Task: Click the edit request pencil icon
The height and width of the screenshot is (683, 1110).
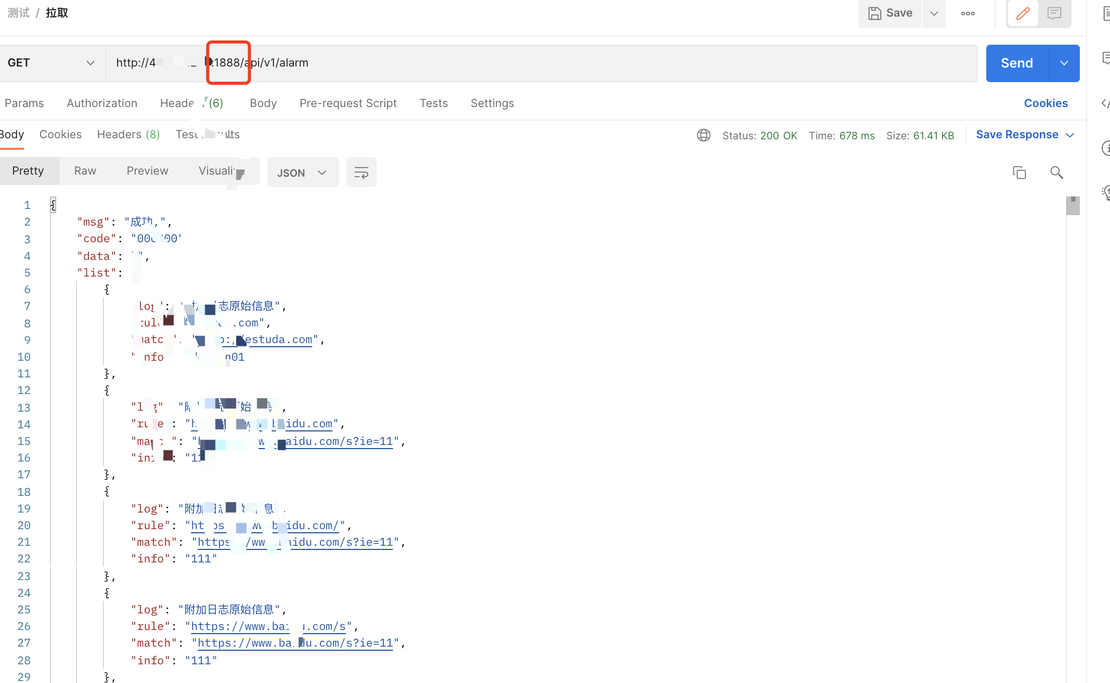Action: pos(1022,13)
